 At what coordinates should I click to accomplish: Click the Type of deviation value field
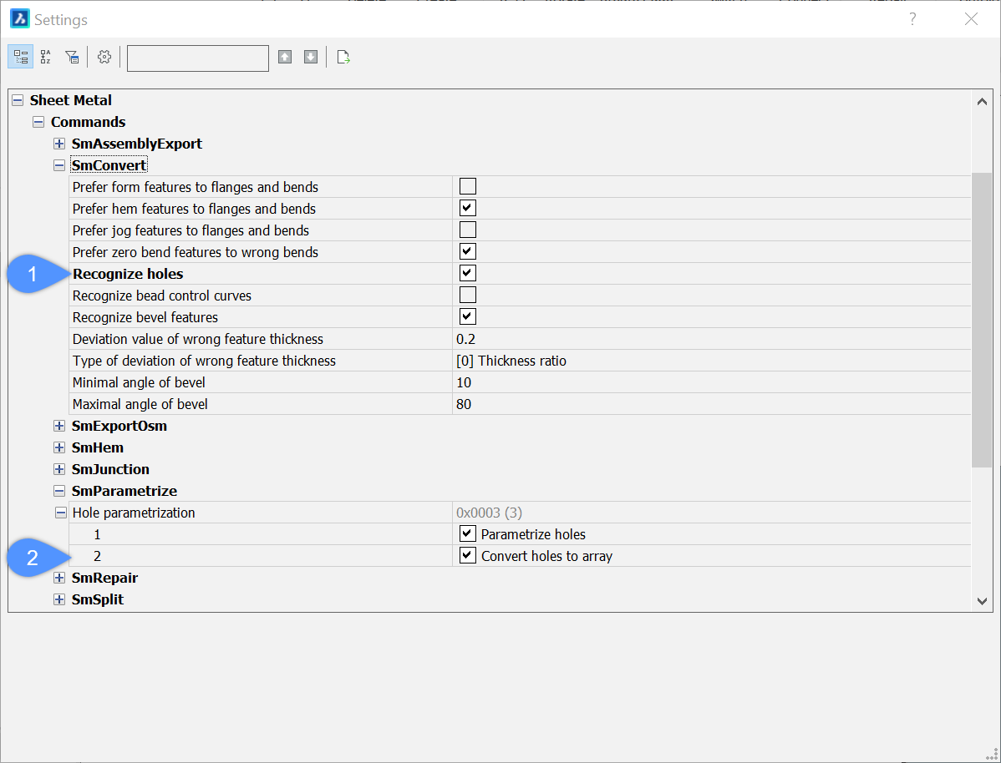710,361
